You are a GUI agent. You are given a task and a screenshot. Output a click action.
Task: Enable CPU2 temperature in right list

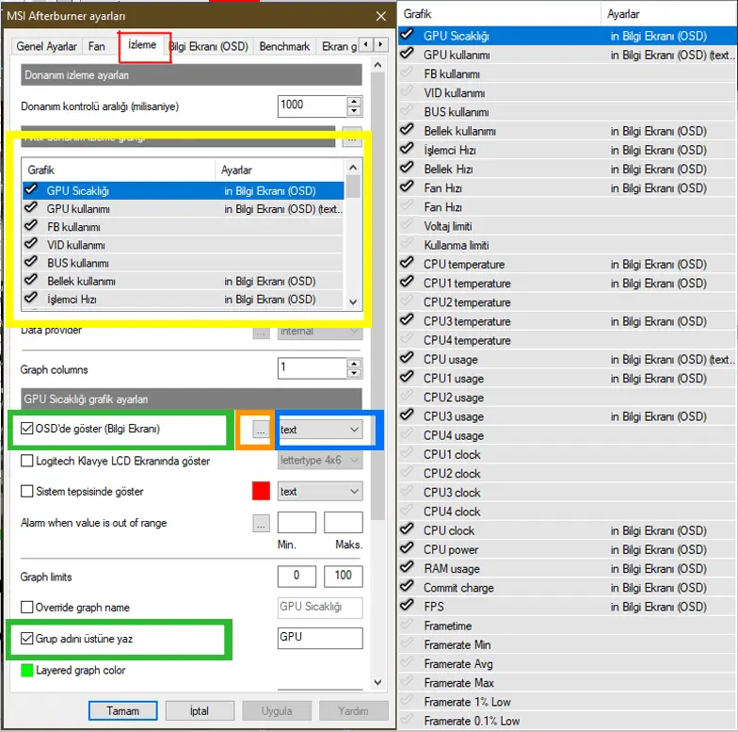(407, 301)
